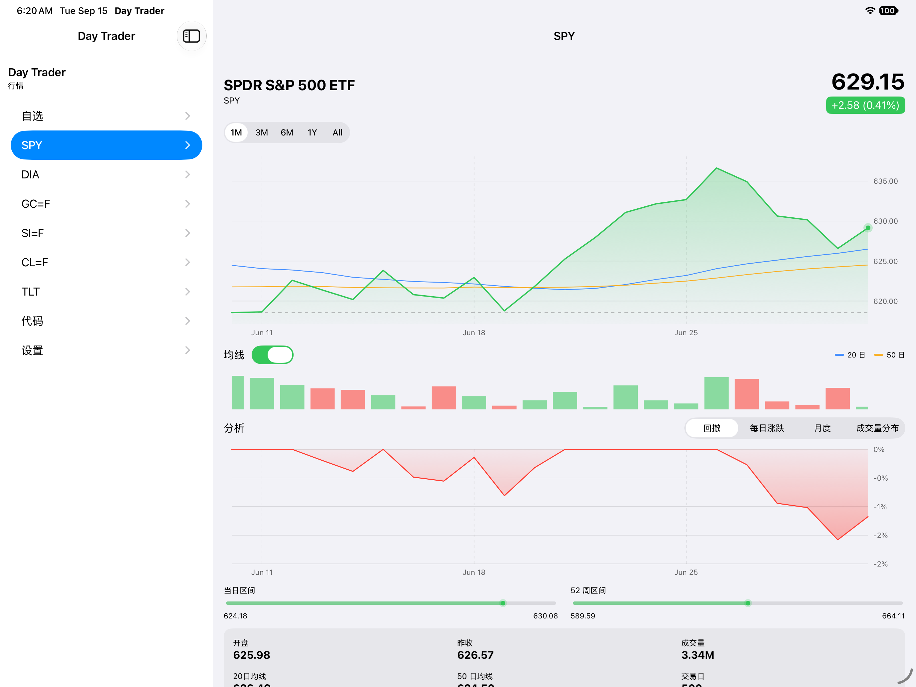Tap the SPDR S&P 500 ETF title

pyautogui.click(x=289, y=85)
